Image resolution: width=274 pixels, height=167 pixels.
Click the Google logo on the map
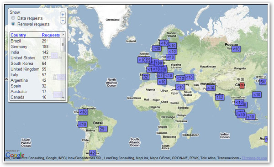coord(15,155)
